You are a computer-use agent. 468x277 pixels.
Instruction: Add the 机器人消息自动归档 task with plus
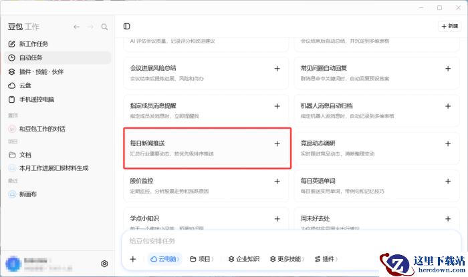[x=448, y=106]
